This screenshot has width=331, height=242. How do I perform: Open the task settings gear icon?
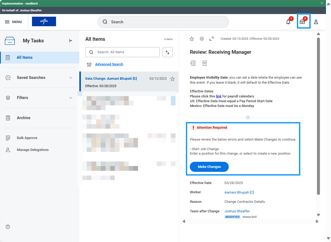click(x=202, y=39)
